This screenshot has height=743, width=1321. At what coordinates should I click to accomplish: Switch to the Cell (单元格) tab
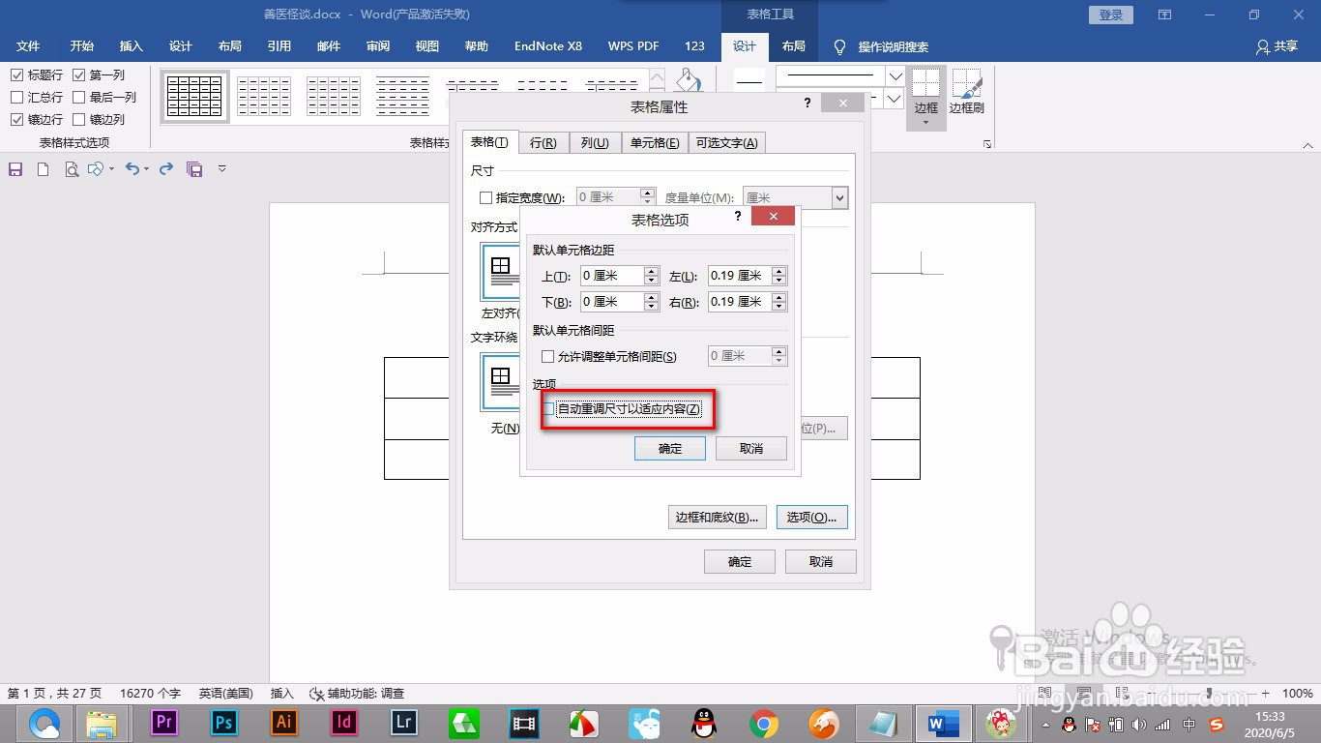[655, 142]
